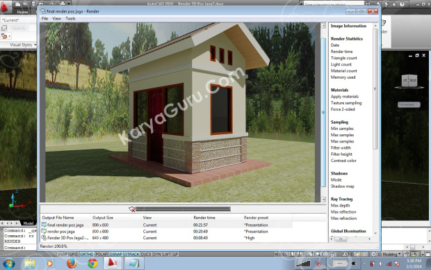Click the 'Output File Name' column header
This screenshot has width=431, height=270.
click(x=65, y=217)
